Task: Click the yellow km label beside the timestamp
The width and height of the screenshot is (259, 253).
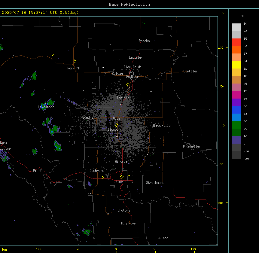Action: pyautogui.click(x=224, y=13)
